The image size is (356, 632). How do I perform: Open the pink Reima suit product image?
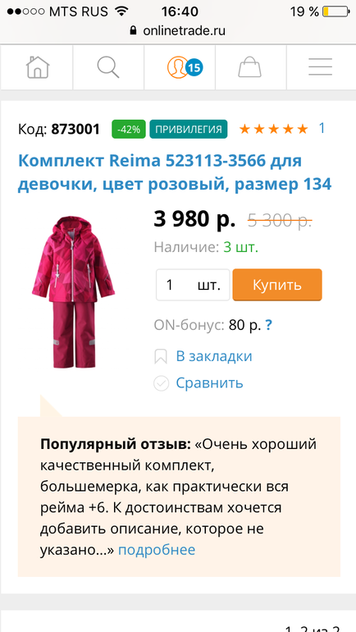[74, 292]
